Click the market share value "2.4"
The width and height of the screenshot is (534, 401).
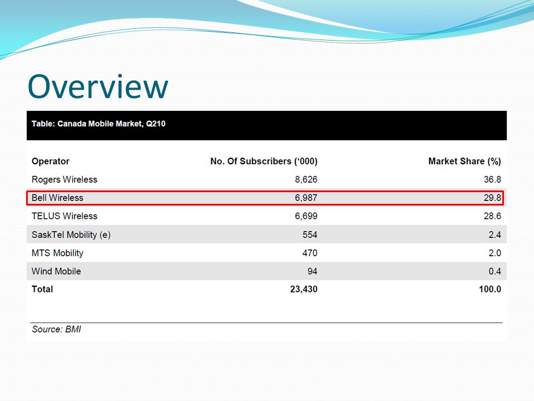click(x=495, y=235)
